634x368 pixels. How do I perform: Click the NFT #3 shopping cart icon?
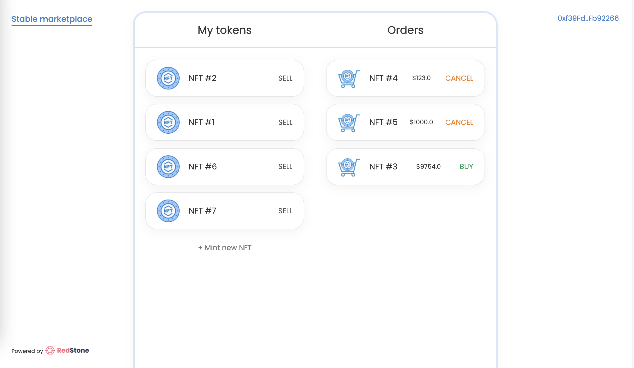click(348, 166)
